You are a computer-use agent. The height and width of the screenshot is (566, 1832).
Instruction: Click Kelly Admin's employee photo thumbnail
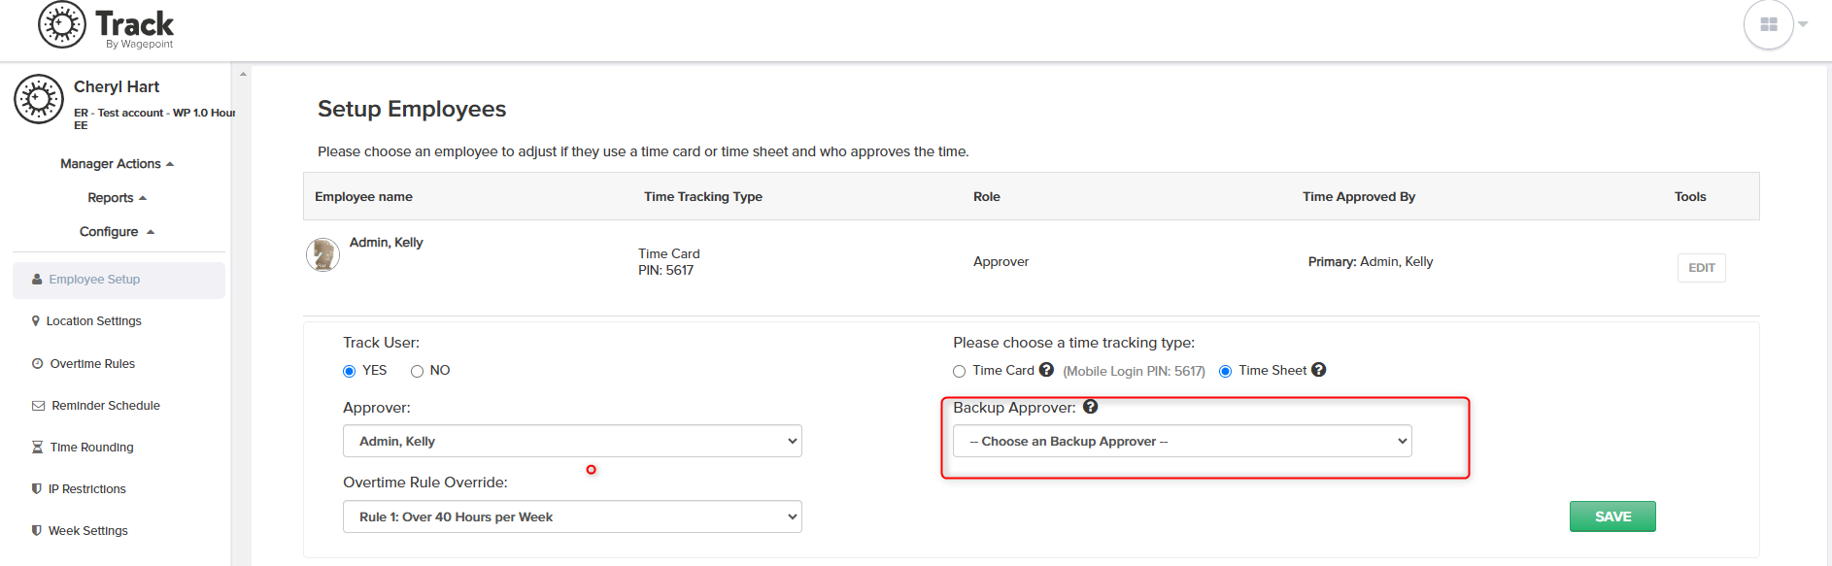pyautogui.click(x=322, y=254)
